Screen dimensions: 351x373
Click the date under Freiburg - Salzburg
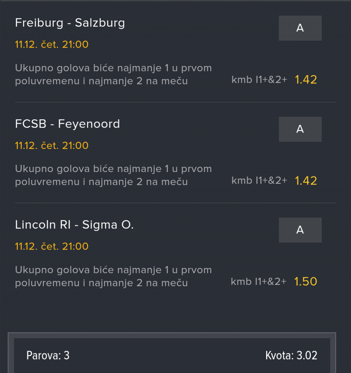52,45
